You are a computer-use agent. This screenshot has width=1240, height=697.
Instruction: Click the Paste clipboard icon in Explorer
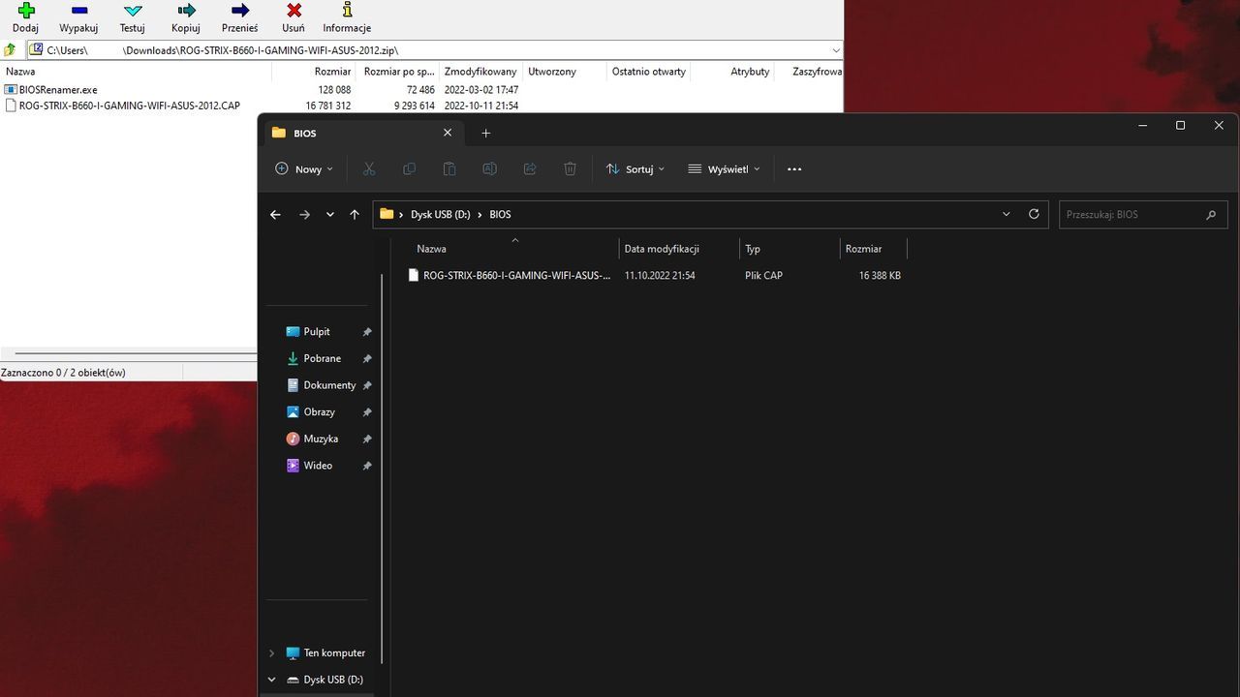449,169
